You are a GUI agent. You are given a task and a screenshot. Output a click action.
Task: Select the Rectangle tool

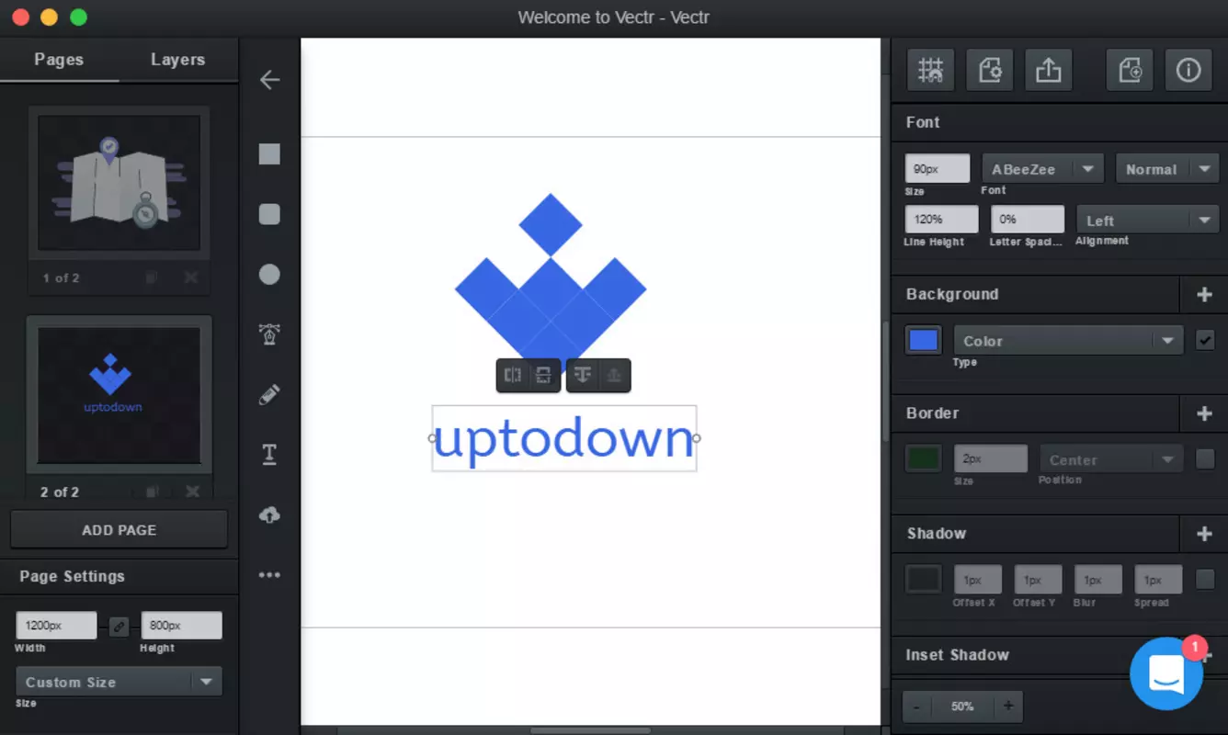269,154
